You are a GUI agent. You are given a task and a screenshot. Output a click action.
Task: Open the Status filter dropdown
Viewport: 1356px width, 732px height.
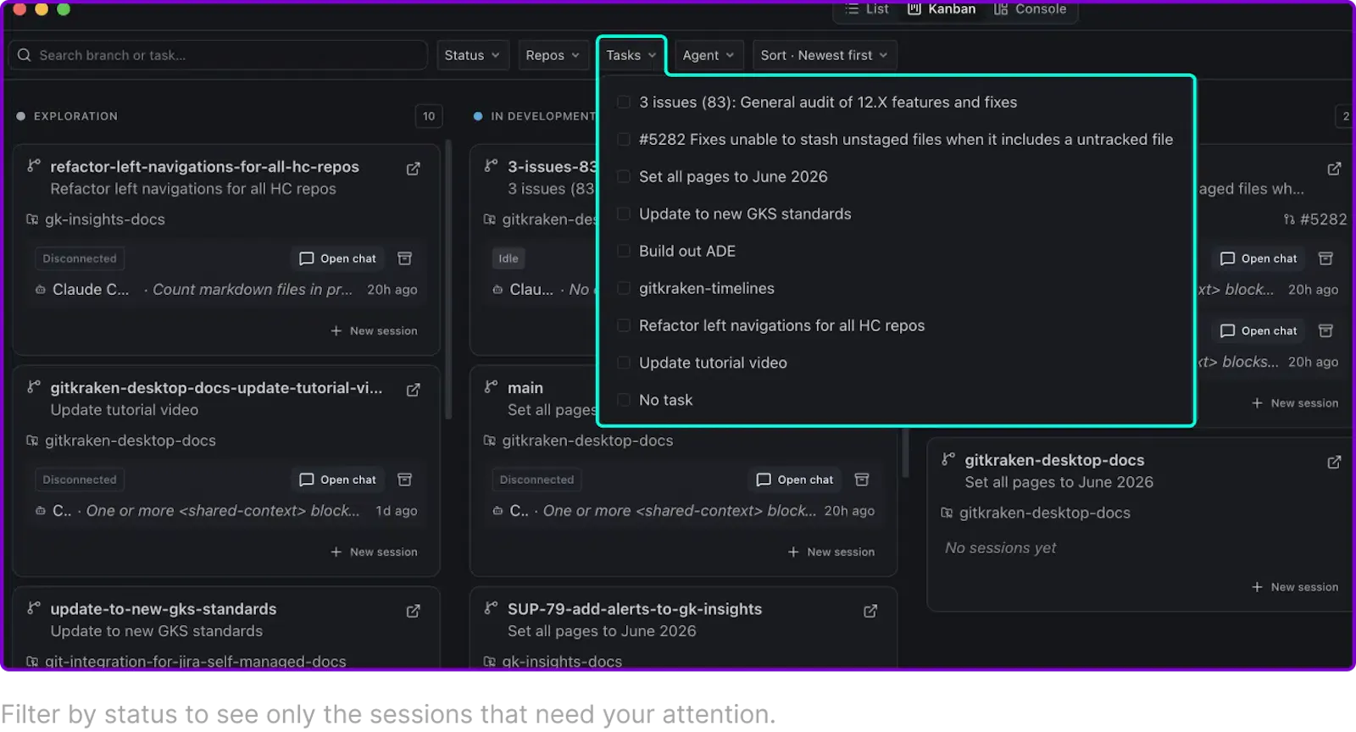coord(473,55)
